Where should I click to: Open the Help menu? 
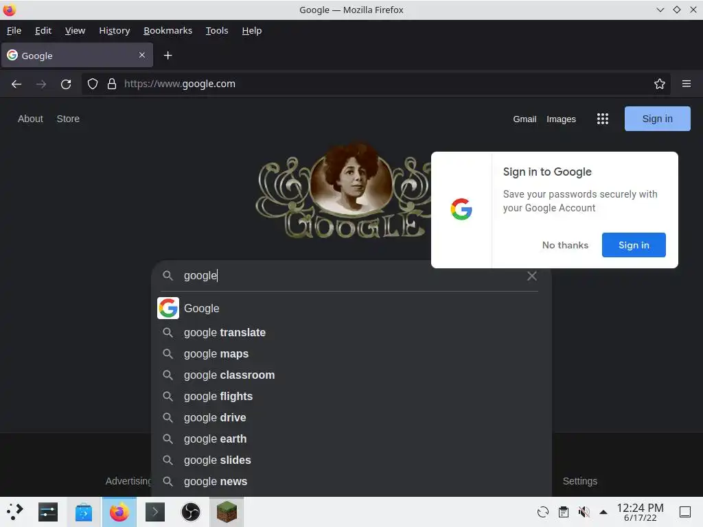click(251, 30)
